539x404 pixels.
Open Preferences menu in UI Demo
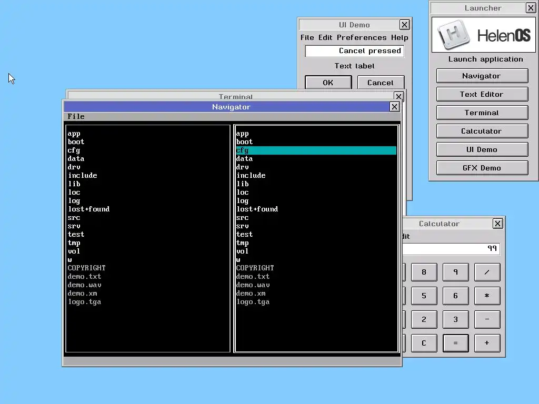[362, 37]
